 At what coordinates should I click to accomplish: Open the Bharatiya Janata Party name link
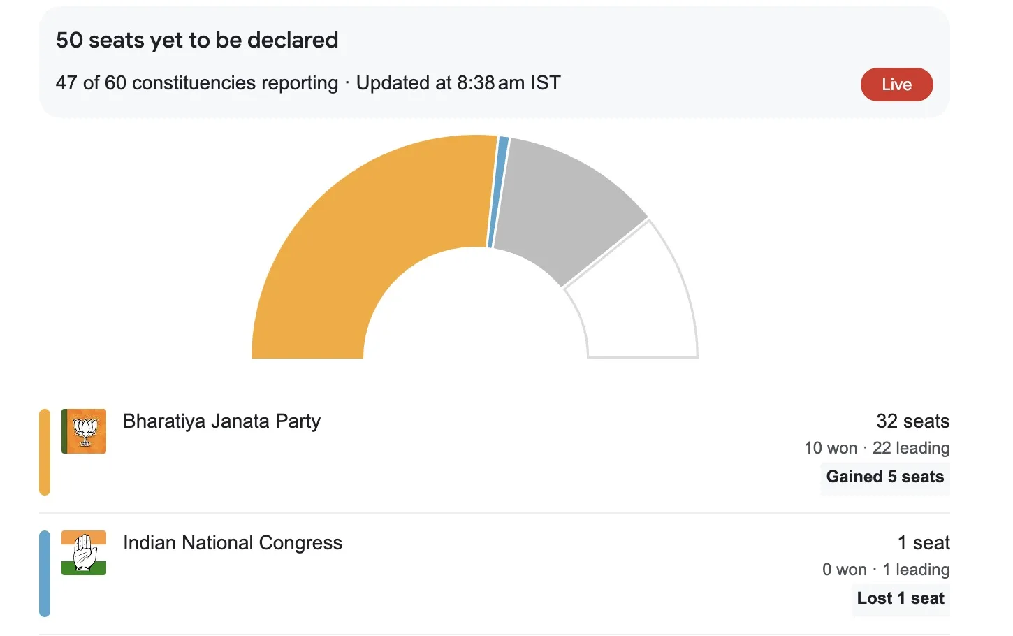point(221,421)
